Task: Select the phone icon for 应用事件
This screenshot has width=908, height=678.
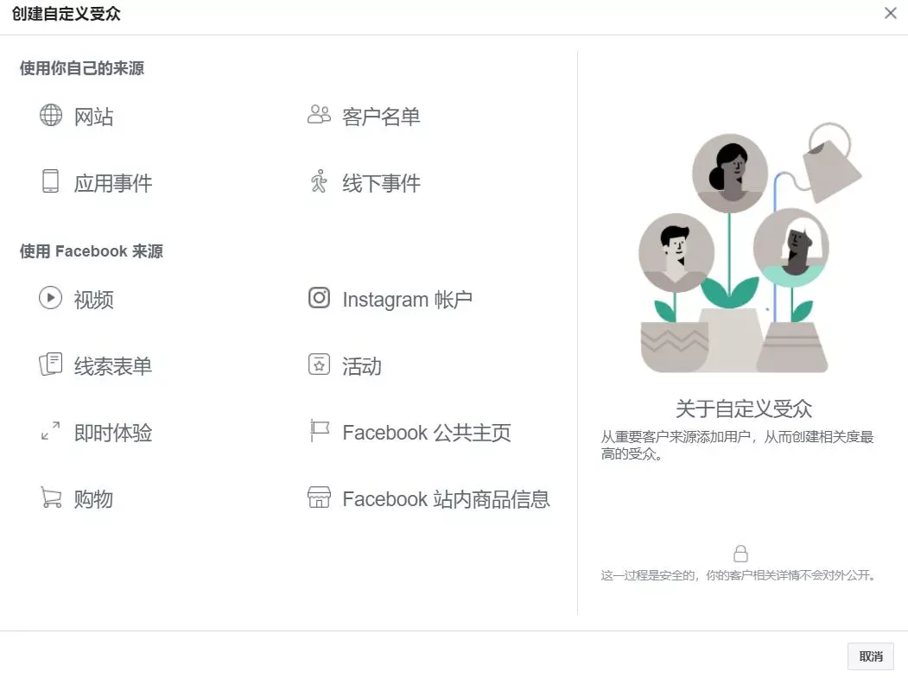Action: (x=50, y=181)
